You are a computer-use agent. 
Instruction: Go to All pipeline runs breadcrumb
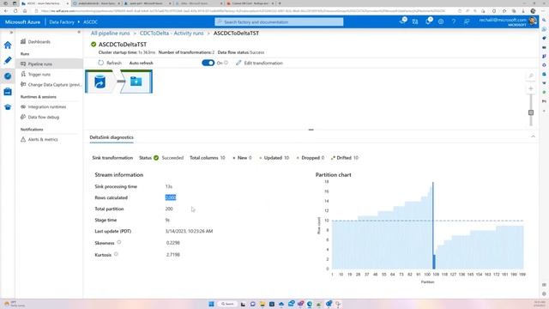111,33
